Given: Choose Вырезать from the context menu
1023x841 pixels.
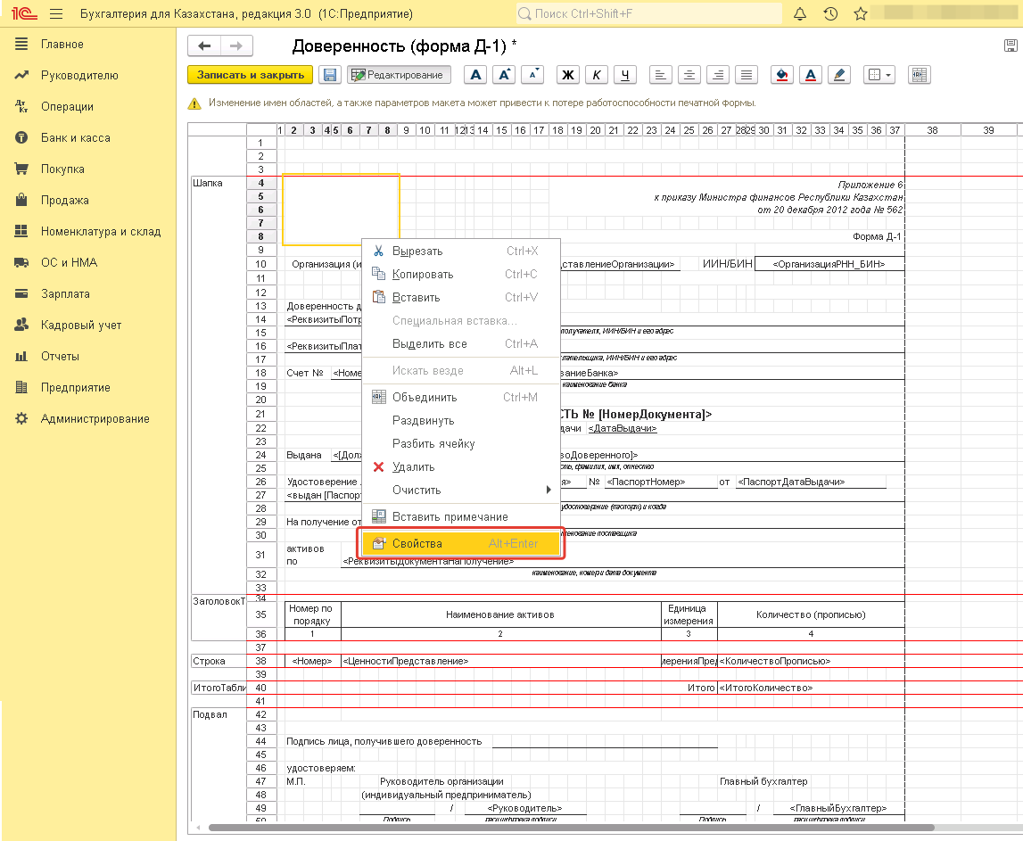Looking at the screenshot, I should tap(460, 251).
